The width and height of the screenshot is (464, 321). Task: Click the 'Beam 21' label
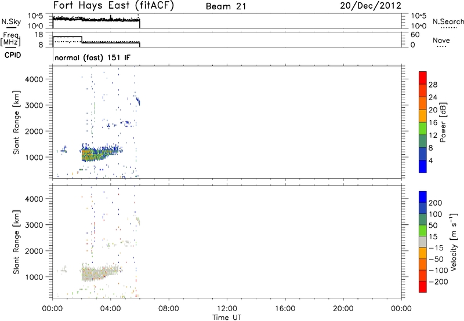coord(226,6)
